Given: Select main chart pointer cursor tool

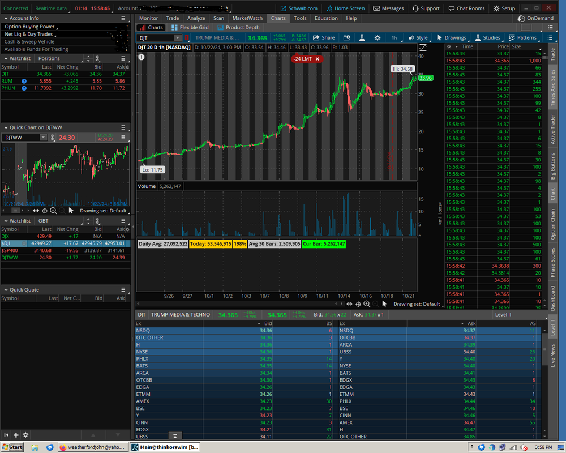Looking at the screenshot, I should click(384, 304).
